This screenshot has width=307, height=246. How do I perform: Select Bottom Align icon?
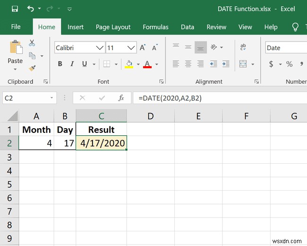[x=200, y=47]
